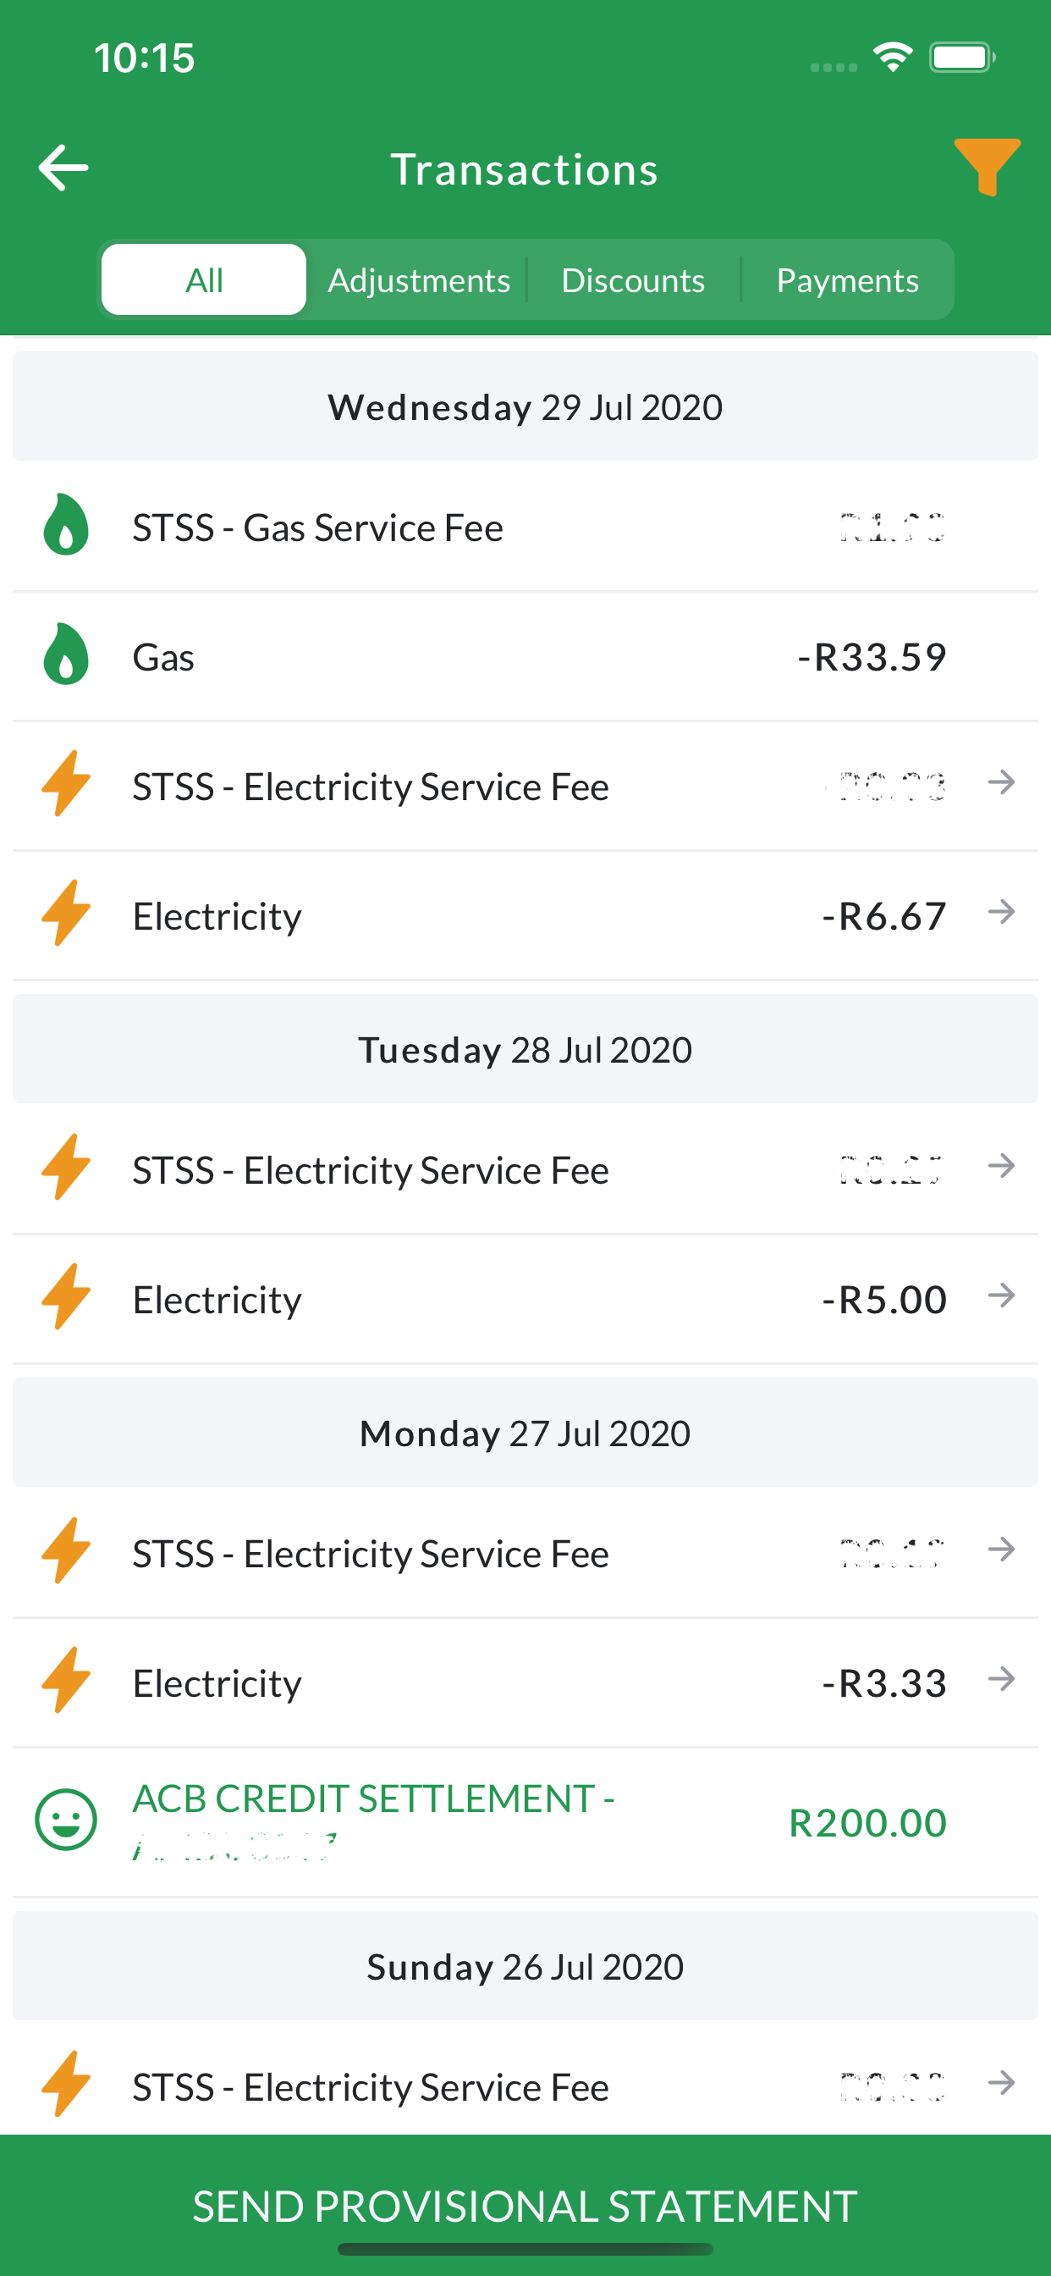
Task: Switch to the Adjustments tab
Action: tap(419, 279)
